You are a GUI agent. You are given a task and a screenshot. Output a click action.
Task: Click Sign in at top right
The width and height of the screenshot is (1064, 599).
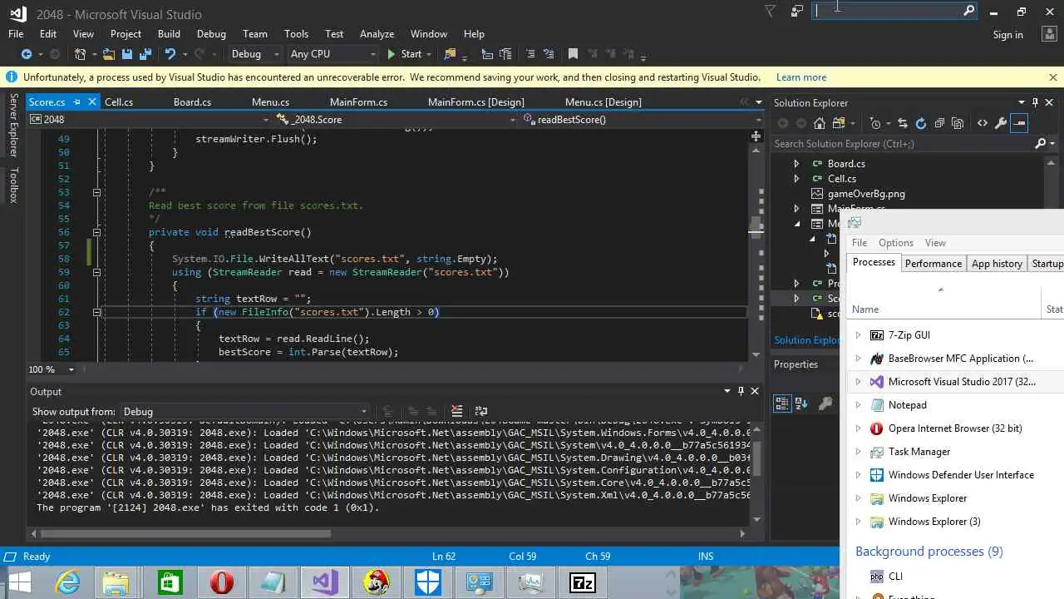pyautogui.click(x=1007, y=35)
